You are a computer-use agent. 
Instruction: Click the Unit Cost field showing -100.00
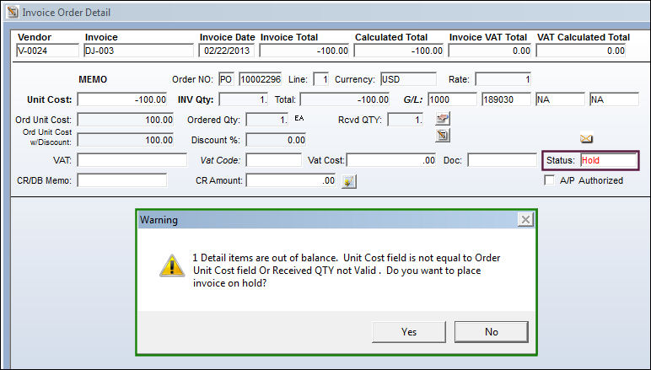click(x=122, y=99)
